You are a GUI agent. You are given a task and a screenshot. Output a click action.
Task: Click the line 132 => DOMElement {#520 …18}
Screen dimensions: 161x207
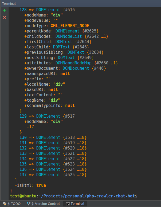(53, 148)
